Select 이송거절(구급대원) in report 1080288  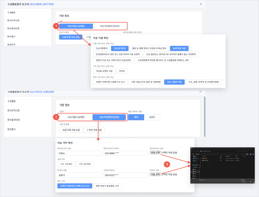[x=76, y=117]
